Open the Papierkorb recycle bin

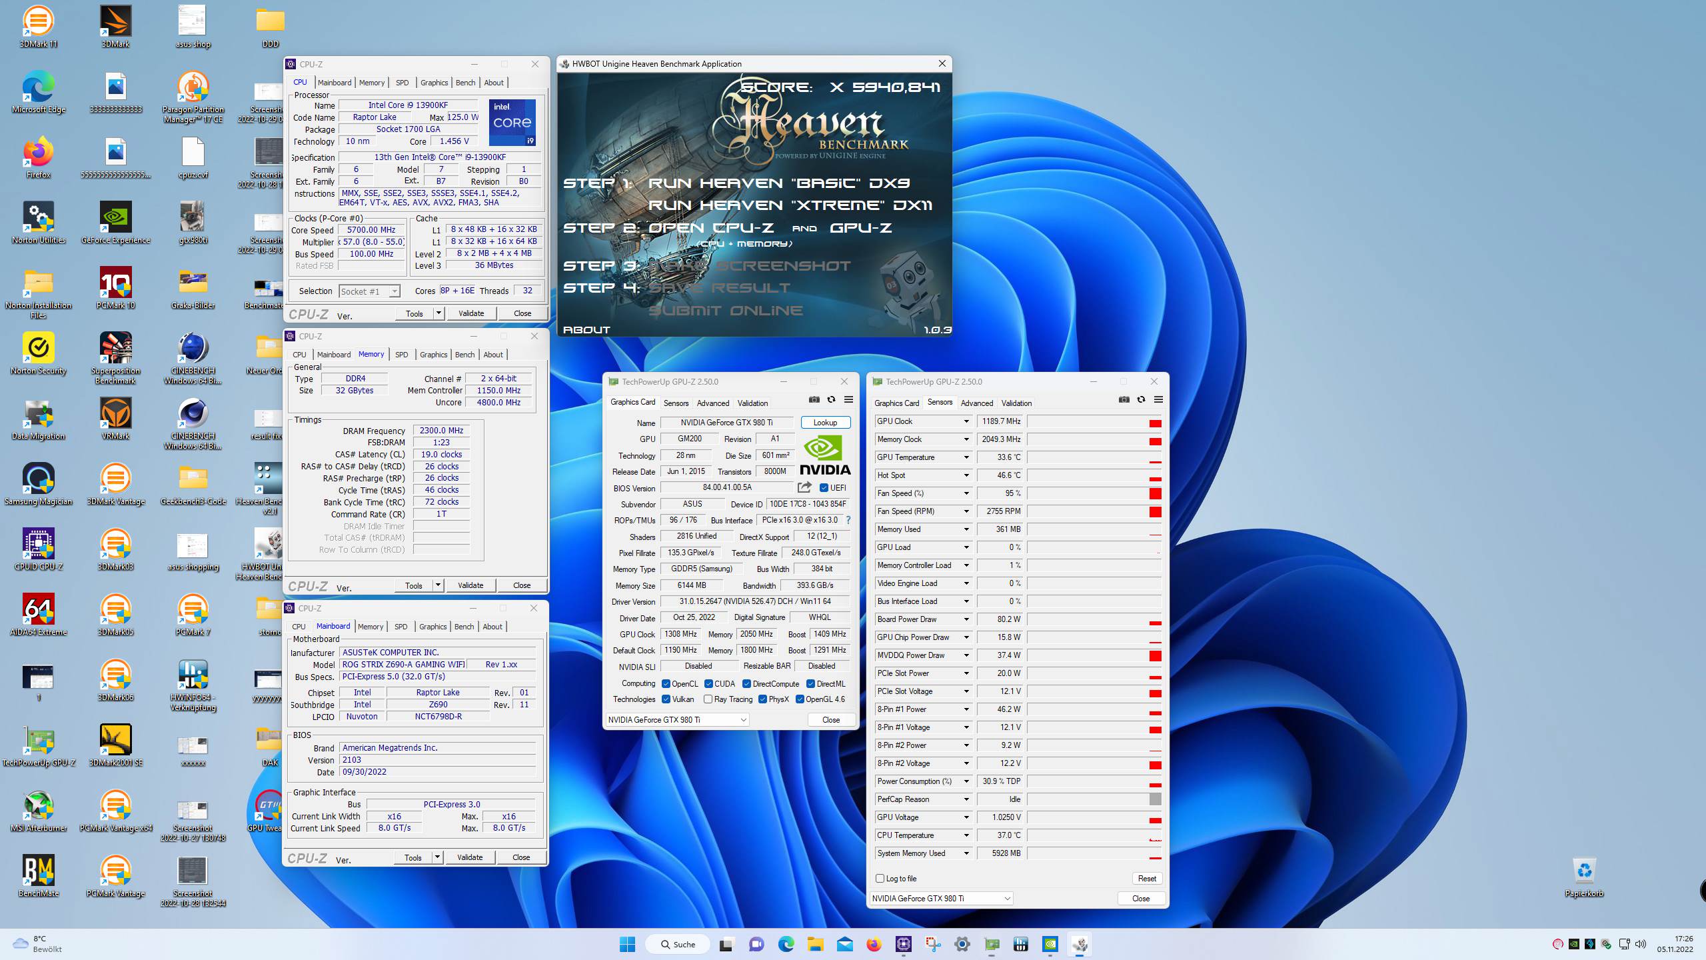tap(1584, 876)
